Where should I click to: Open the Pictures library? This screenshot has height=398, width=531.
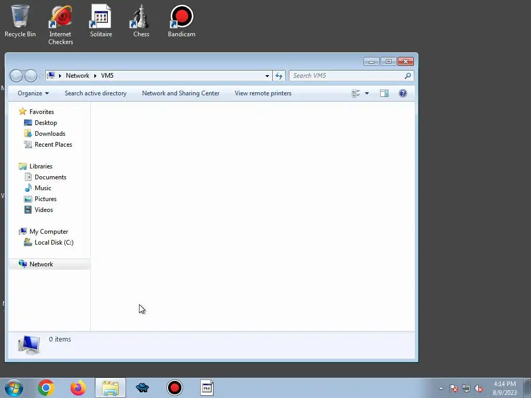46,198
